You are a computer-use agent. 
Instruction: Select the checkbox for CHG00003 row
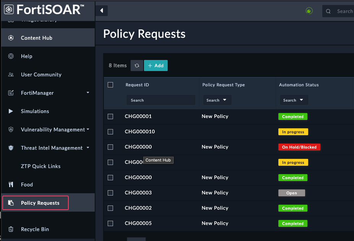click(x=110, y=193)
